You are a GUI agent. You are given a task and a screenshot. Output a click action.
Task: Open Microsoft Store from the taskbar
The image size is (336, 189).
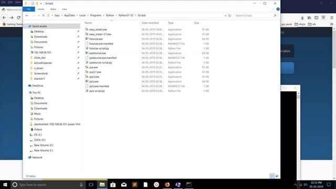[x=113, y=184]
